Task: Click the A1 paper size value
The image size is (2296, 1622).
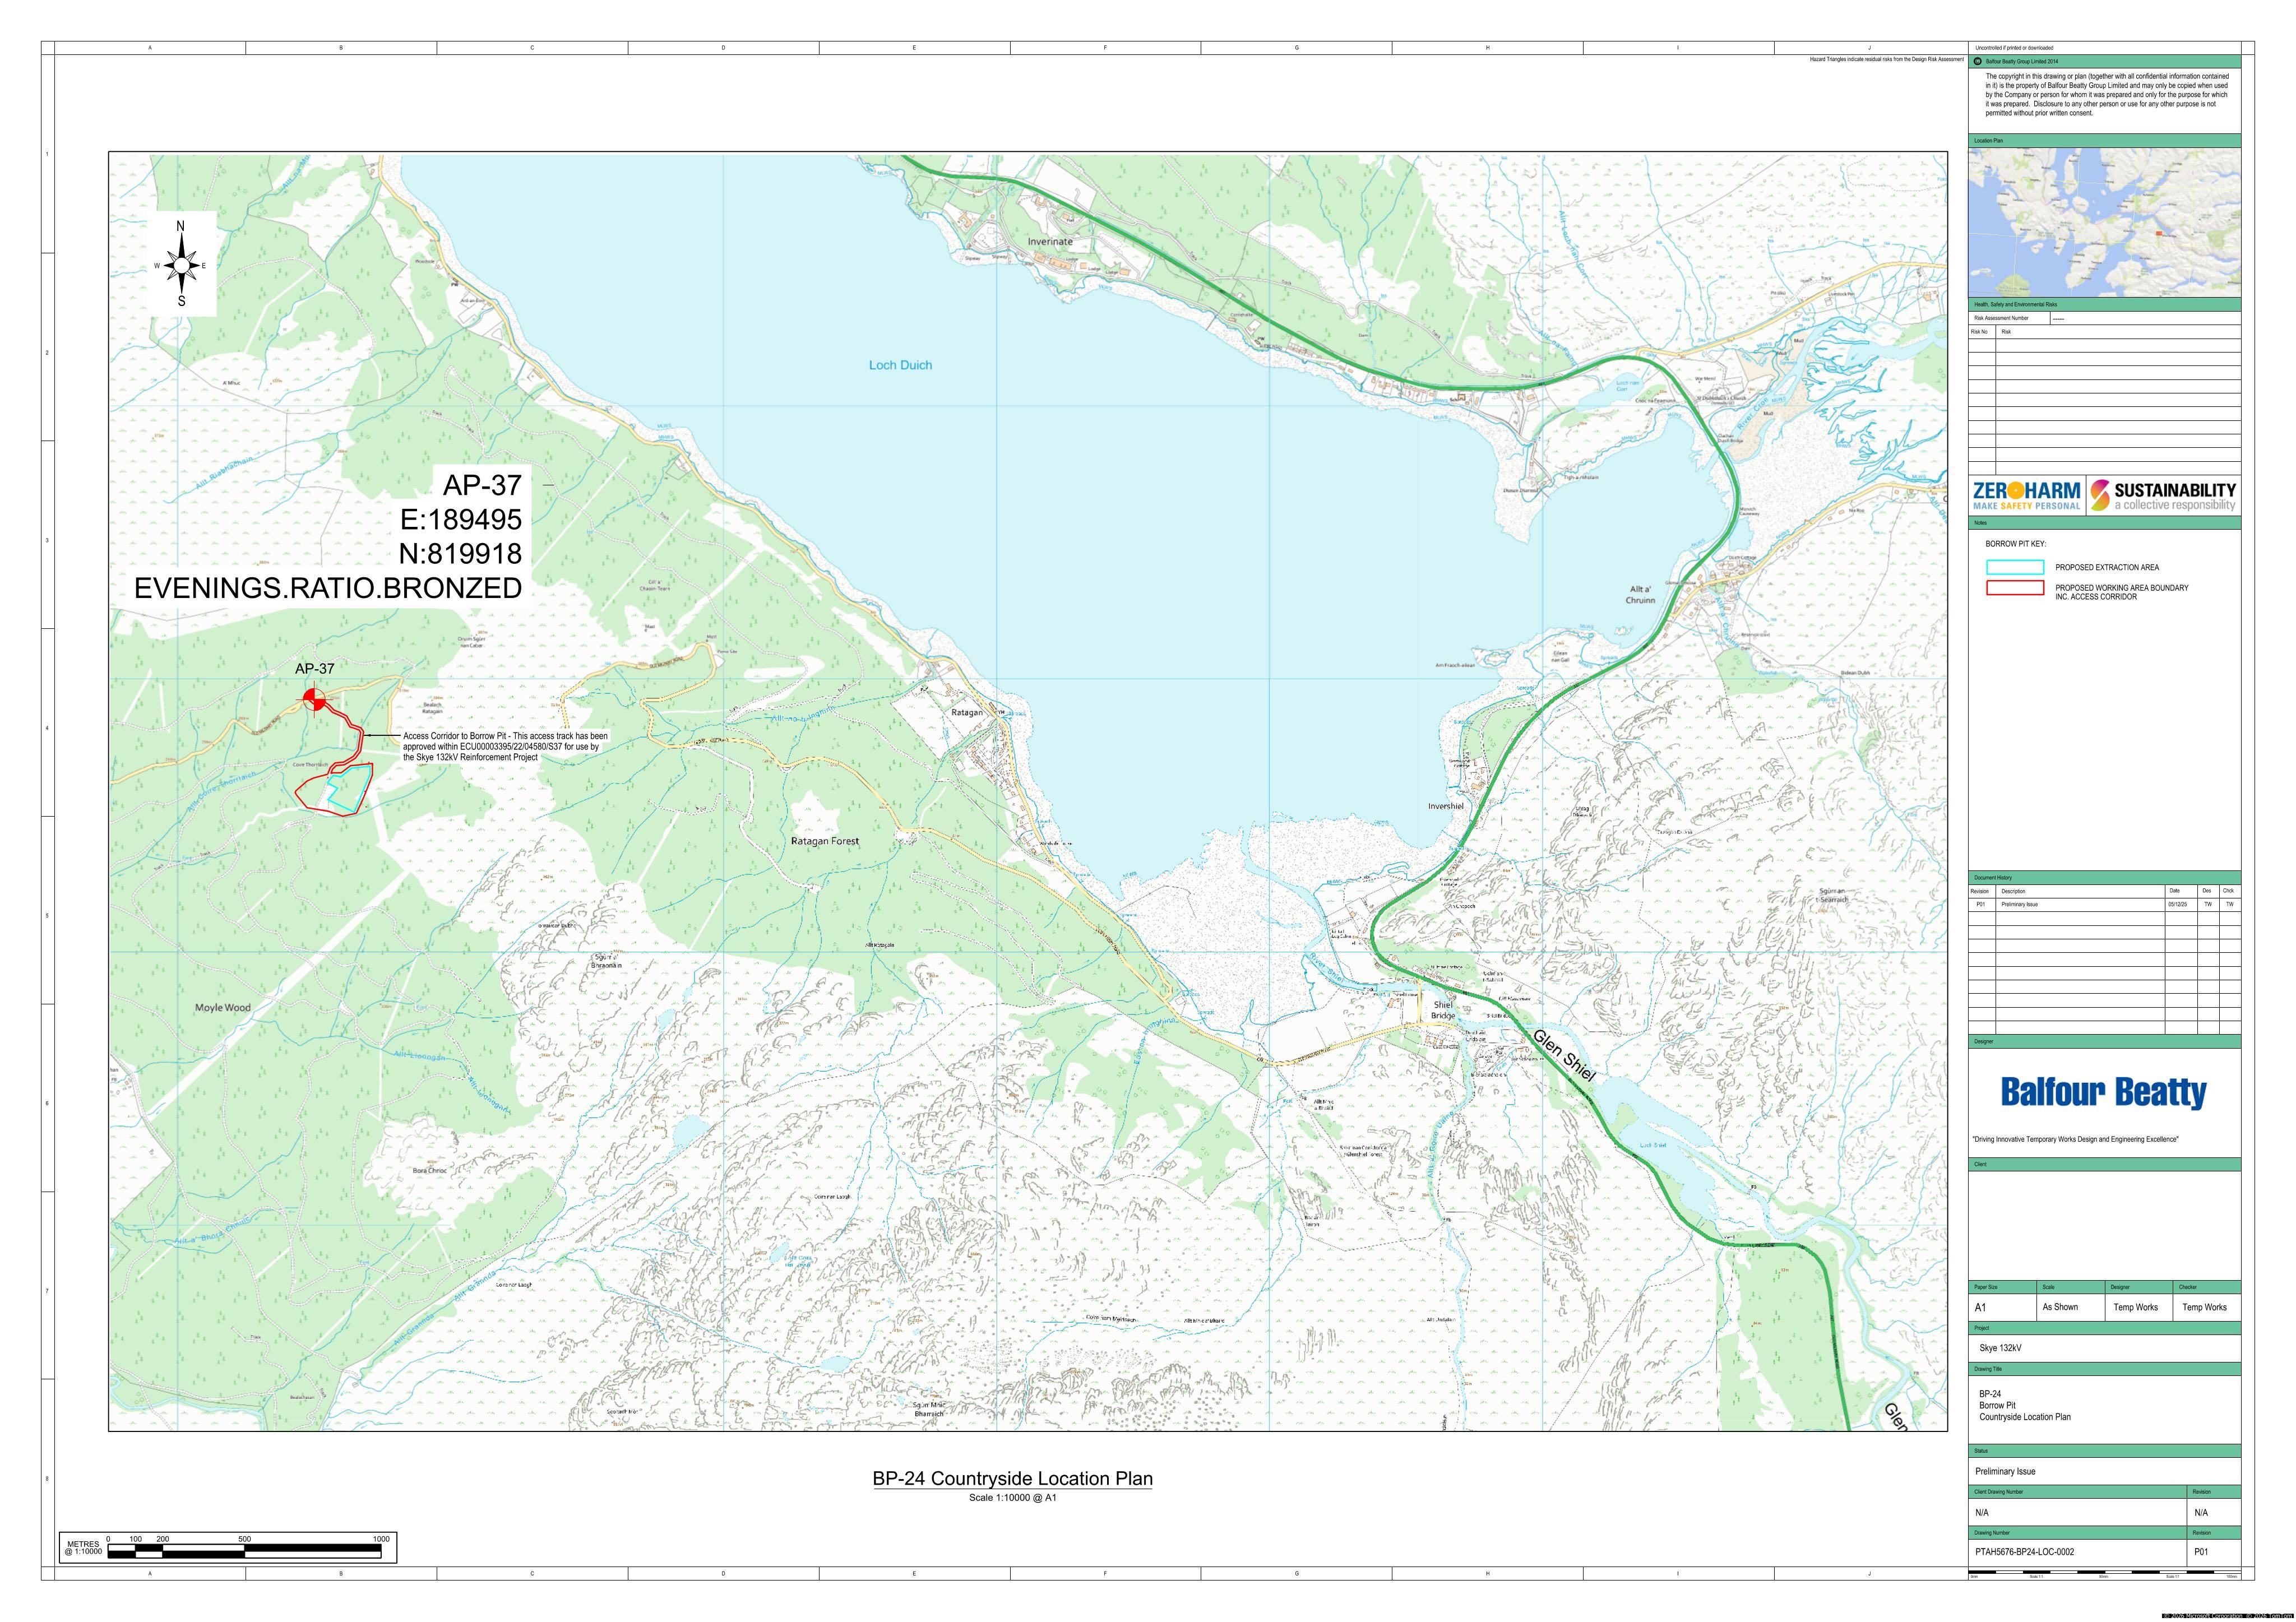Action: pyautogui.click(x=1980, y=1307)
